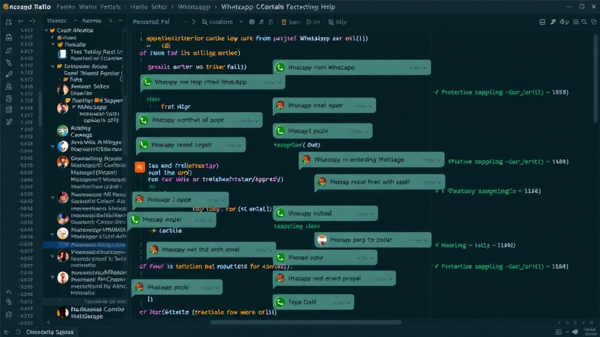Click the 'Dalet' toolbar button

tap(291, 22)
